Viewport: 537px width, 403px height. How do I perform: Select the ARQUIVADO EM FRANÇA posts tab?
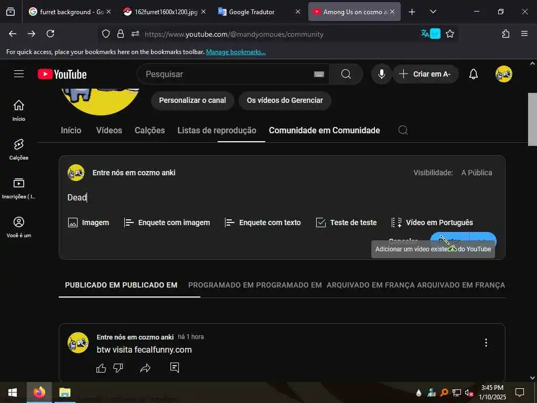416,285
